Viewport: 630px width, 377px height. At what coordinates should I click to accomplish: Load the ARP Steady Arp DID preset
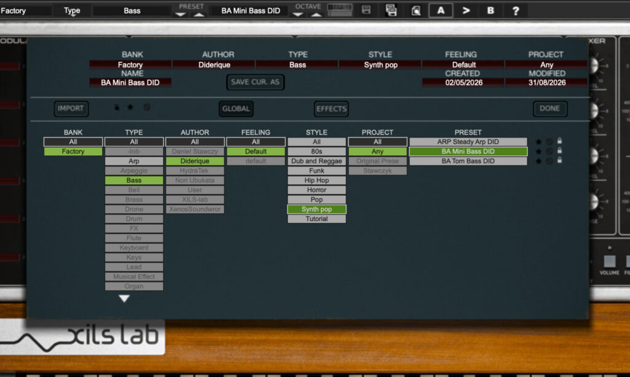(x=468, y=142)
